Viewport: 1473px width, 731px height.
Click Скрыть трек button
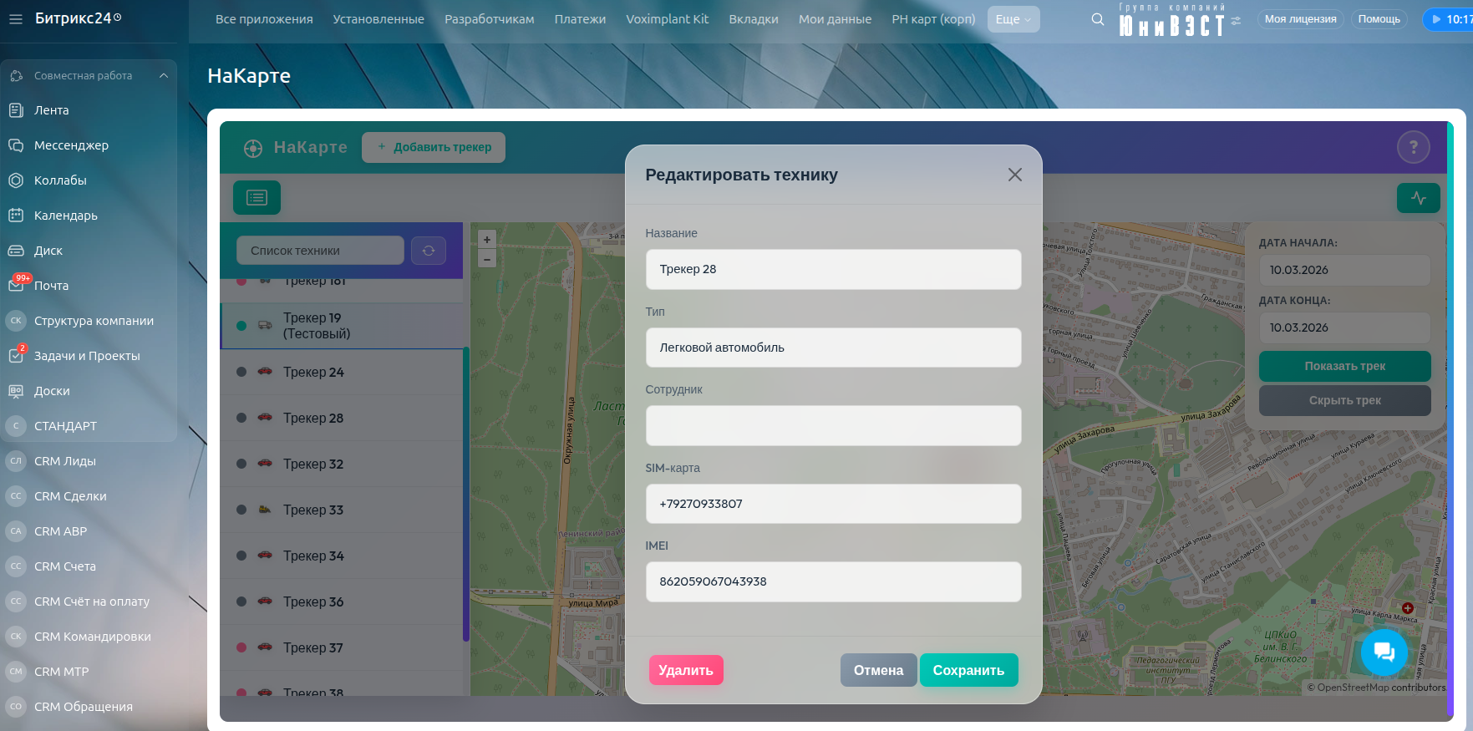pos(1344,400)
